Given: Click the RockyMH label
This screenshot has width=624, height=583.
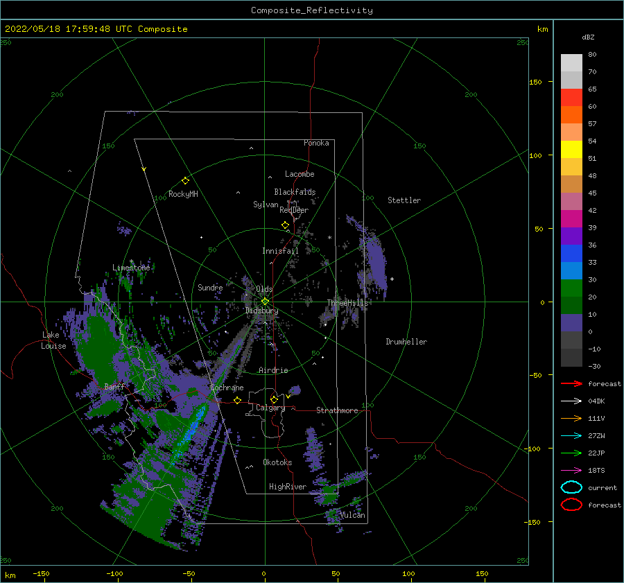Looking at the screenshot, I should click(x=183, y=194).
